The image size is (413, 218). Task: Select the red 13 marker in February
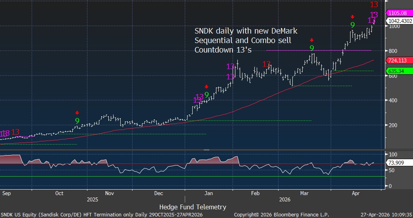(x=267, y=64)
